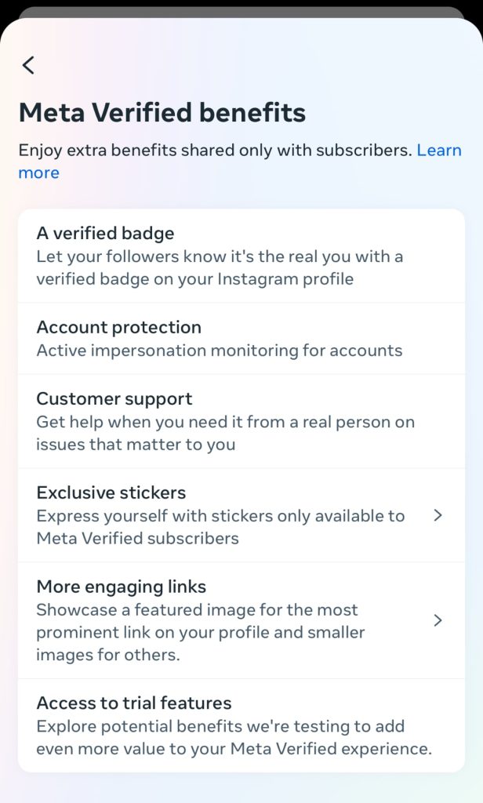Open the Customer support benefit entry

point(235,421)
